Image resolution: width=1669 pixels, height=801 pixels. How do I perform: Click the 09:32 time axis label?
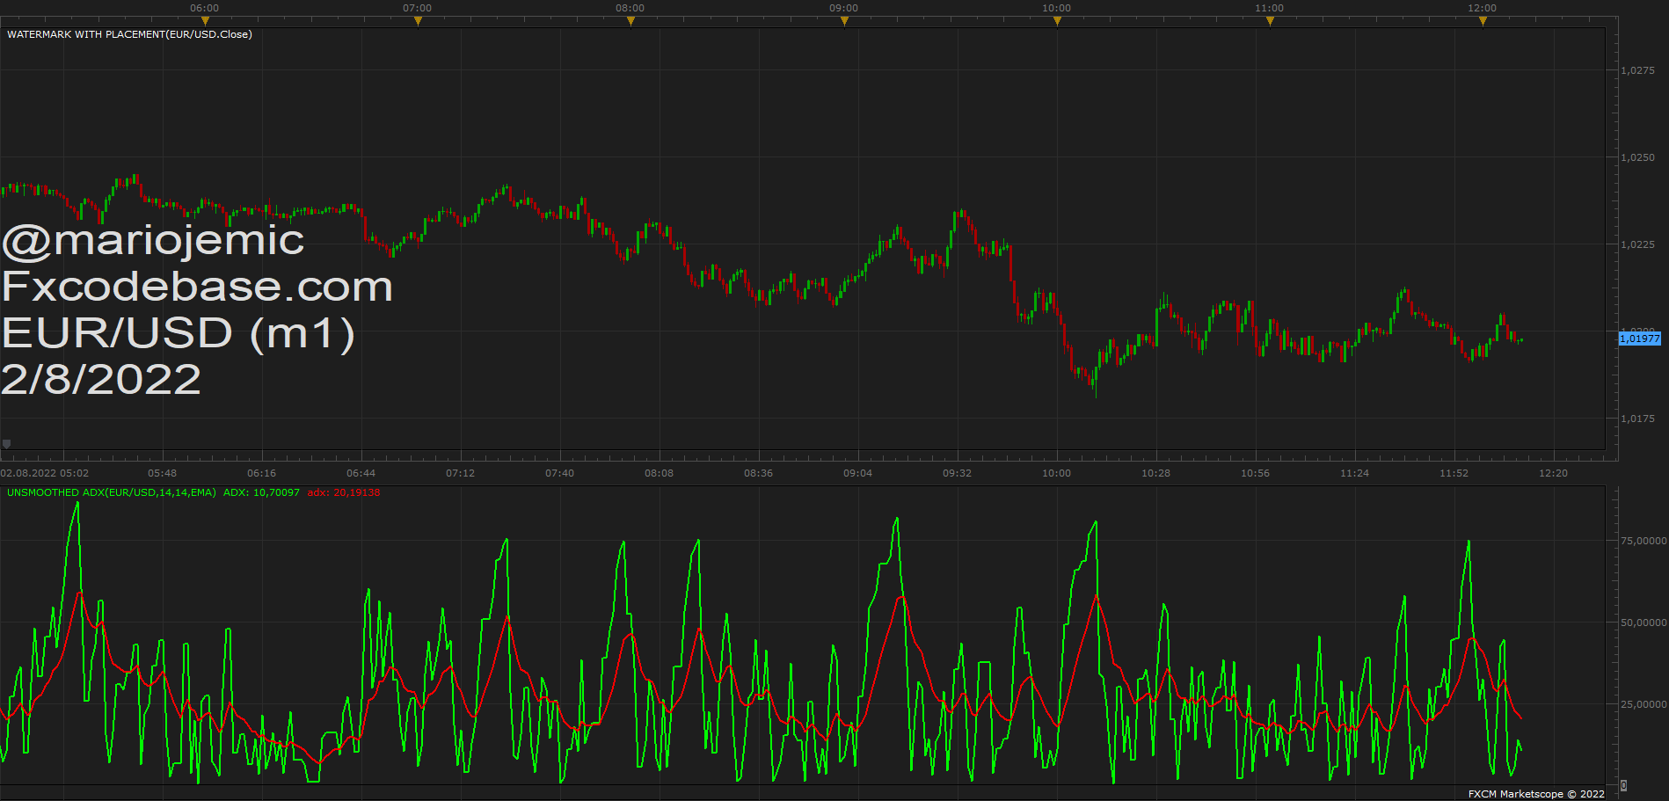click(958, 473)
